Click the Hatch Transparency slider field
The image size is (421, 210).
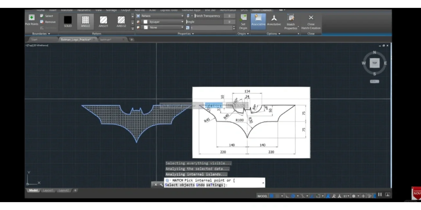pyautogui.click(x=208, y=16)
